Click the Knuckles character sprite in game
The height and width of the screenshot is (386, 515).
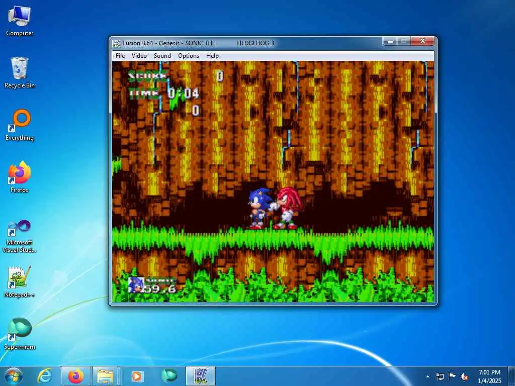[287, 208]
